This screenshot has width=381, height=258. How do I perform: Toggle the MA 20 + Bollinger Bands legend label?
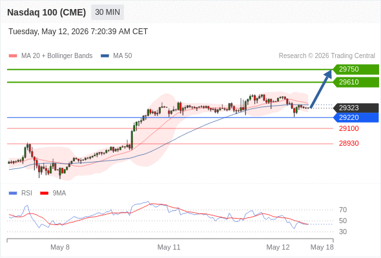tap(57, 56)
